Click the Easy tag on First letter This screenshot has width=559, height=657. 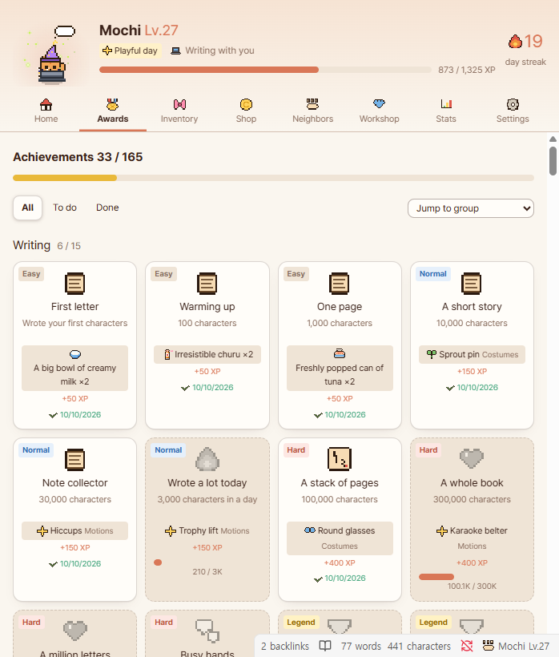pyautogui.click(x=31, y=274)
